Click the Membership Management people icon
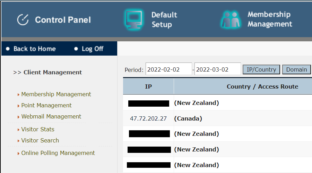 230,19
